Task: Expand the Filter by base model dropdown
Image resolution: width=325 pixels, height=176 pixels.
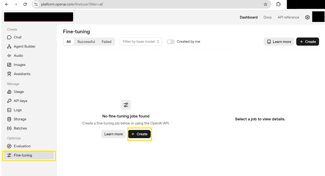Action: [141, 42]
